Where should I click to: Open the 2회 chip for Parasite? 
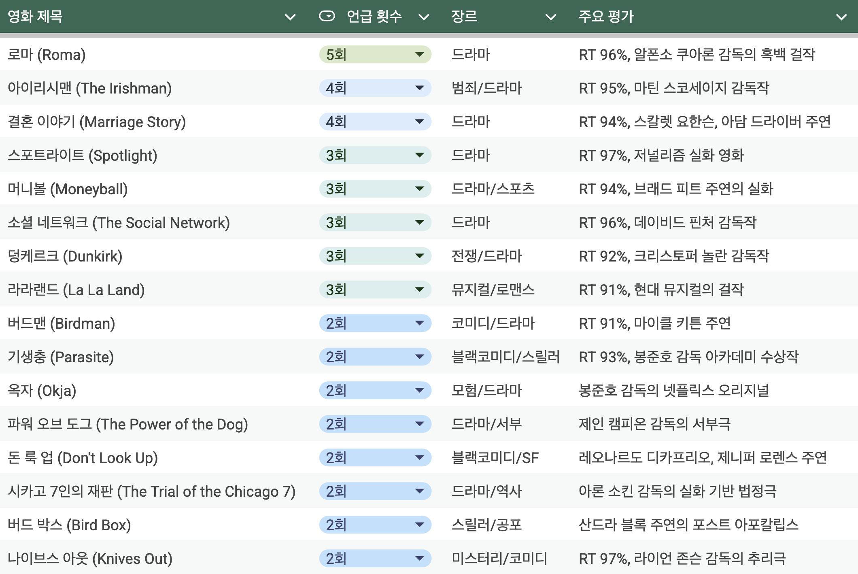click(x=375, y=357)
